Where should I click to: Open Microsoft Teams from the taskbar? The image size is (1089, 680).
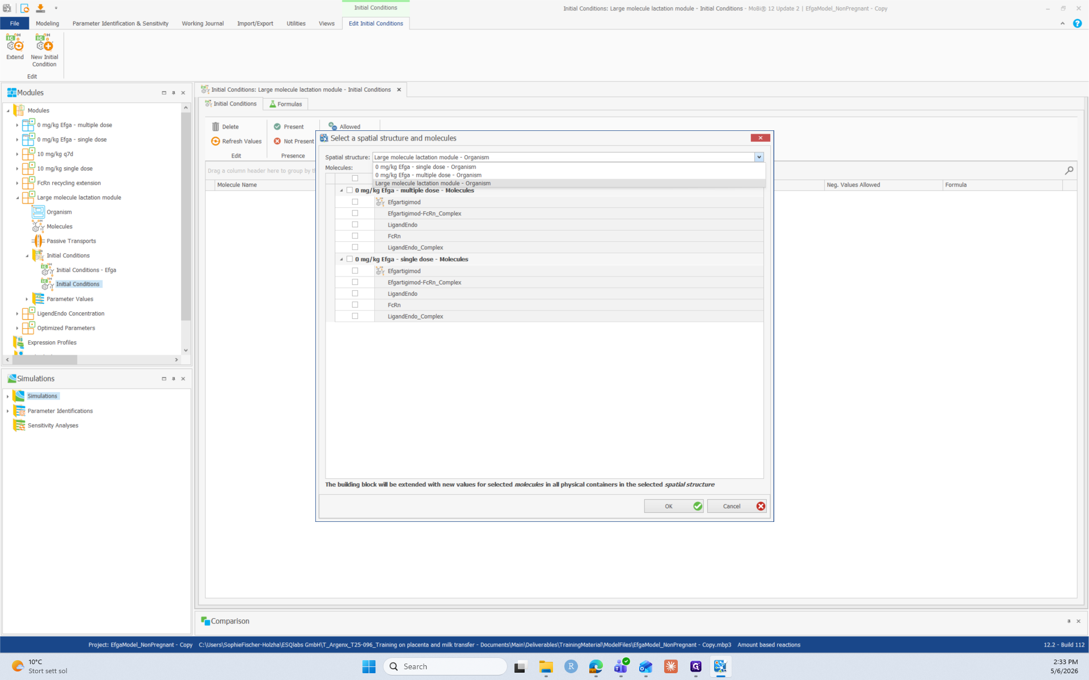[621, 666]
